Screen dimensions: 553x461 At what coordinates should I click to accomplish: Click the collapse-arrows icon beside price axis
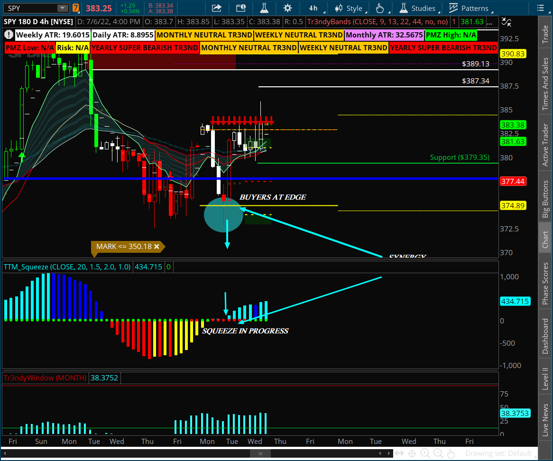coord(507,22)
